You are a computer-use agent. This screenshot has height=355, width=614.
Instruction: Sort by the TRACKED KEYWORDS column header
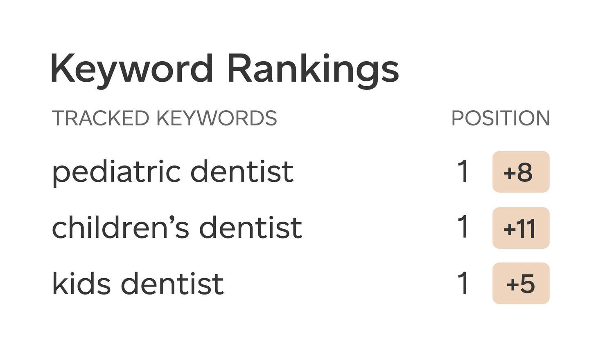[x=164, y=118]
